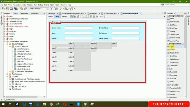This screenshot has height=107, width=190.
Task: Open Chrome from the Windows taskbar
Action: [51, 104]
